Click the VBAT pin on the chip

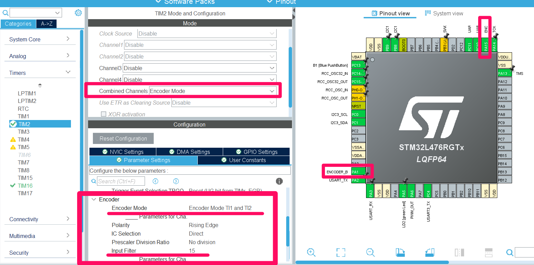[x=358, y=57]
